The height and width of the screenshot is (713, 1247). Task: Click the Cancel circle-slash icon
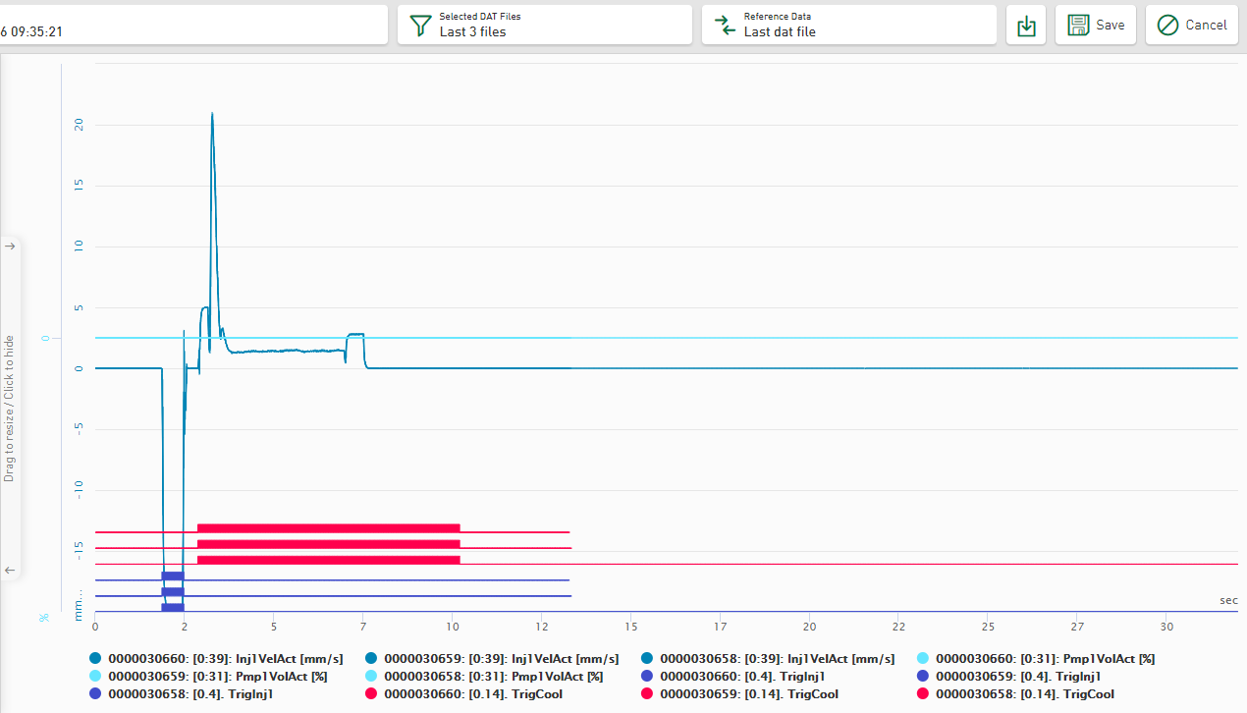click(1167, 25)
